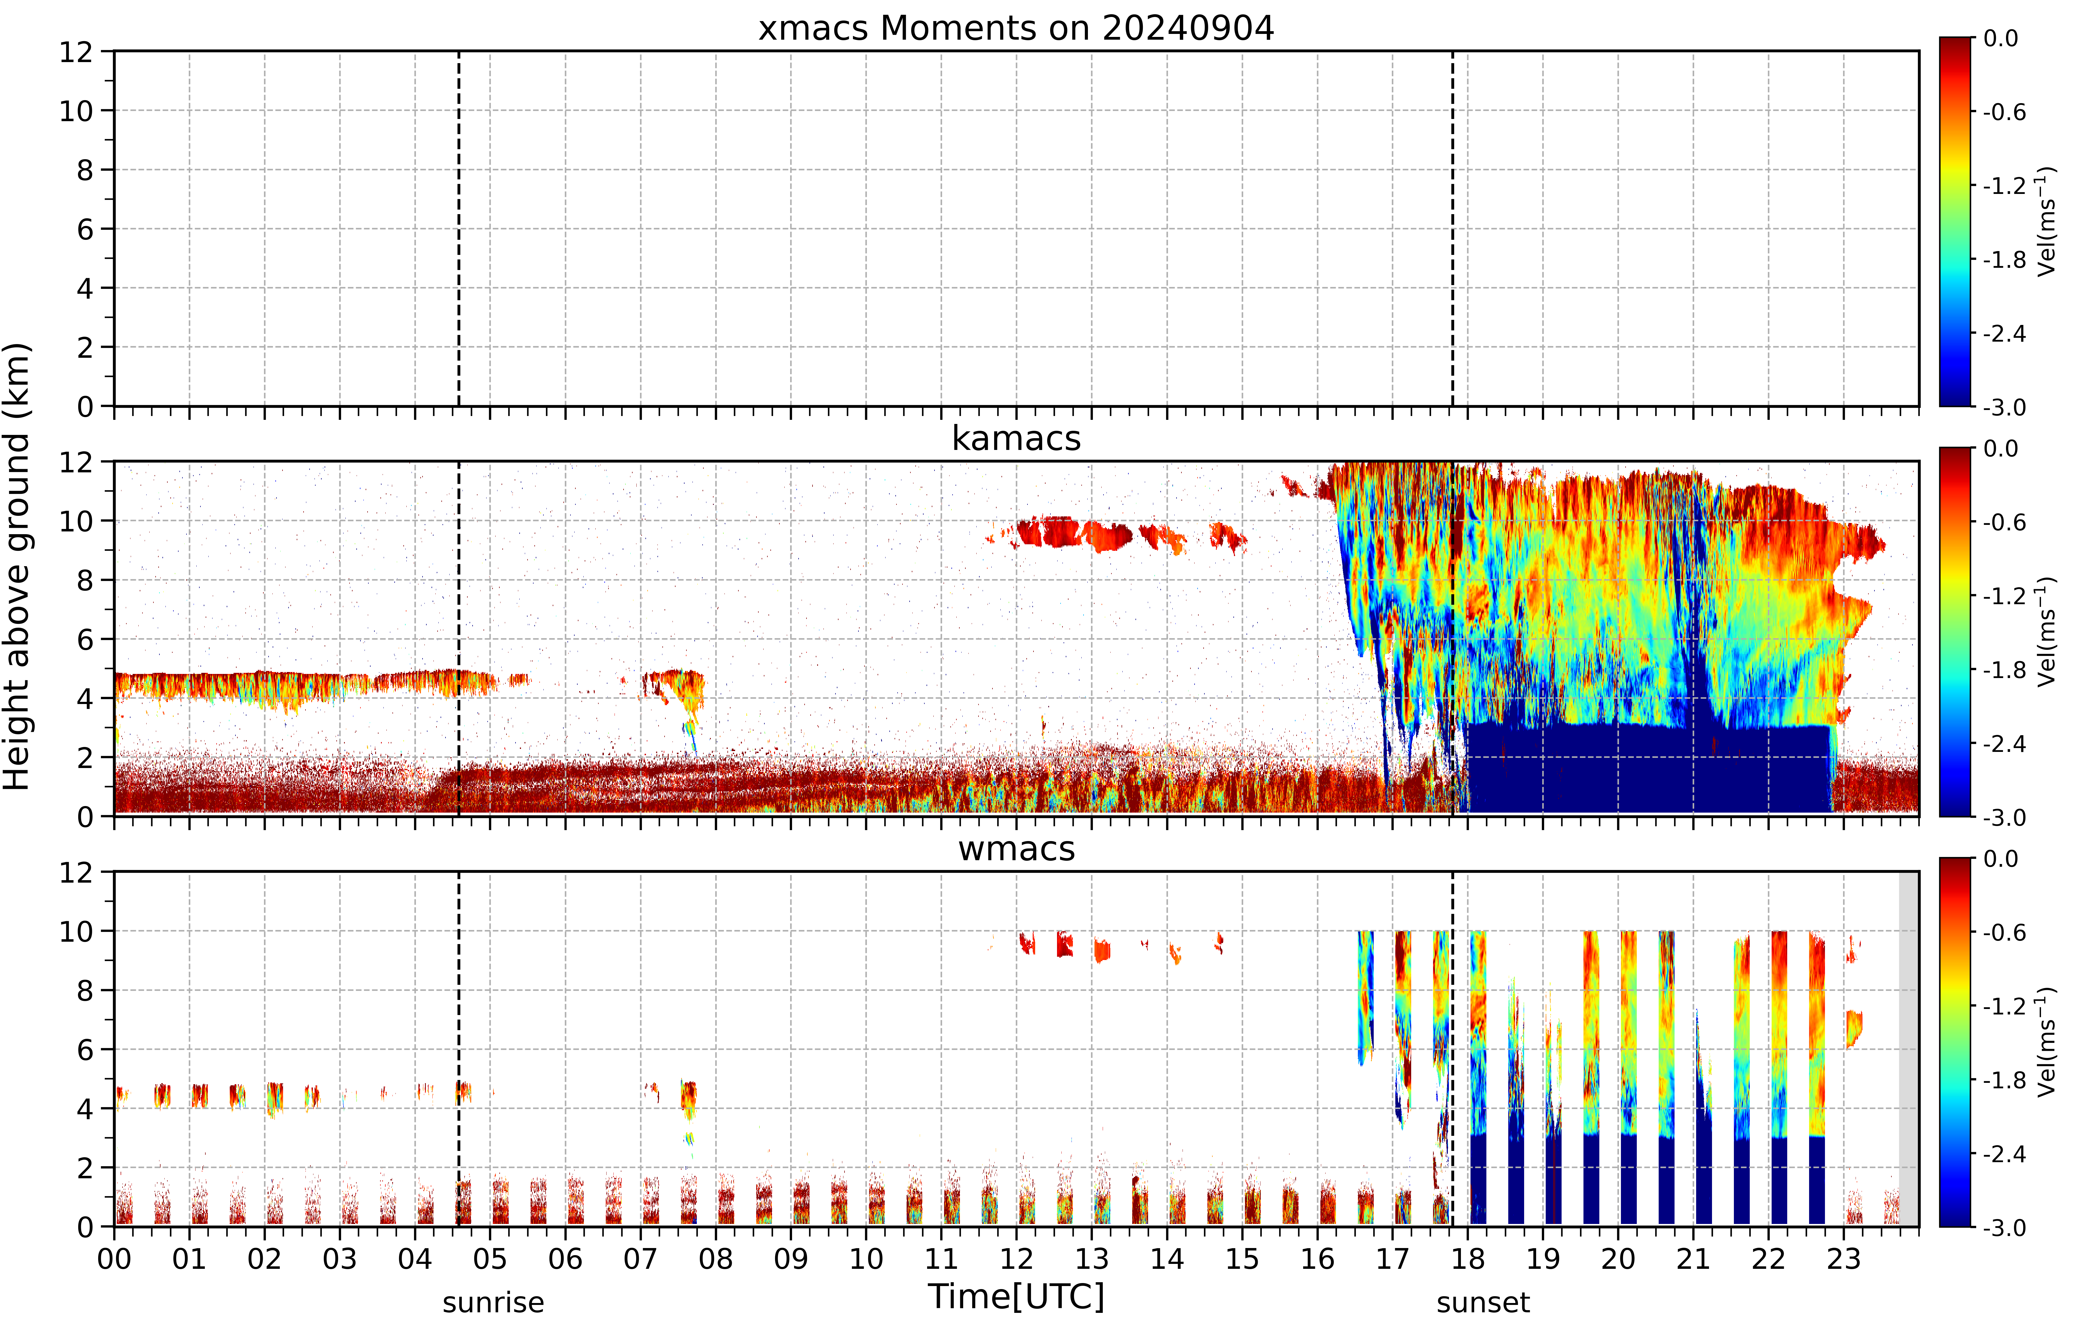Click the "Vel(ms⁻¹)" label beside the xmacs colorbar

tap(2045, 222)
